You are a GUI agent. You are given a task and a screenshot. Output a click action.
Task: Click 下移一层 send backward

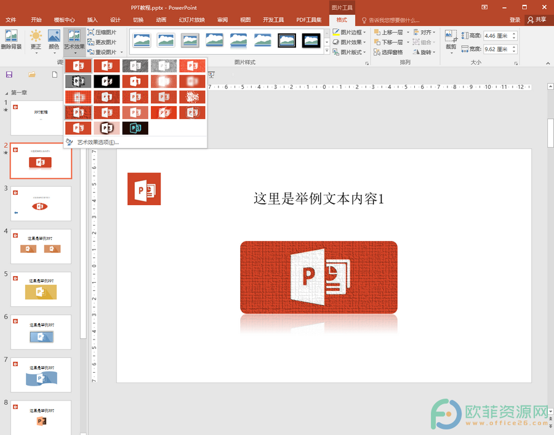coord(388,42)
